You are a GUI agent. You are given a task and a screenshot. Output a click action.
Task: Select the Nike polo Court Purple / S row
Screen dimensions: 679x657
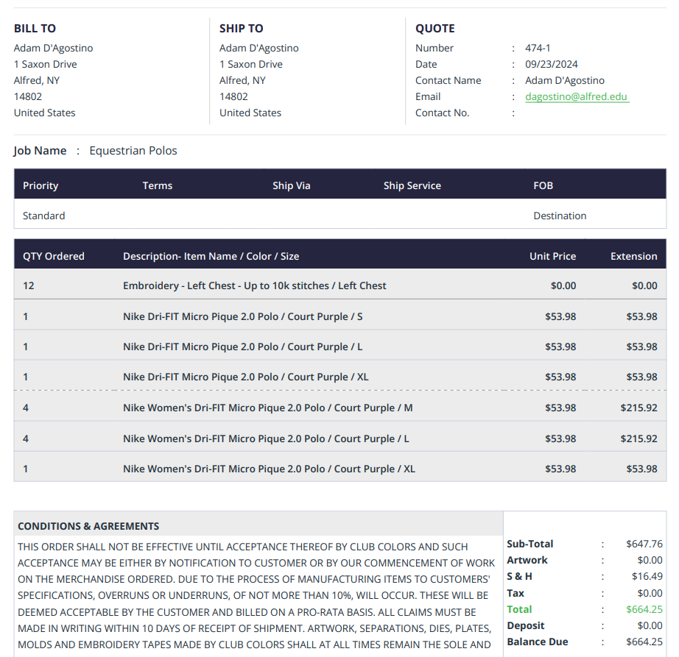(x=242, y=316)
